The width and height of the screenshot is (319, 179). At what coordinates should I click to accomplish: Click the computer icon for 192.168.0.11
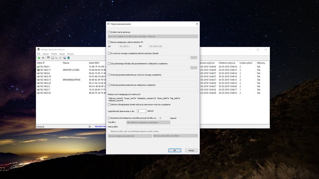[x=38, y=70]
